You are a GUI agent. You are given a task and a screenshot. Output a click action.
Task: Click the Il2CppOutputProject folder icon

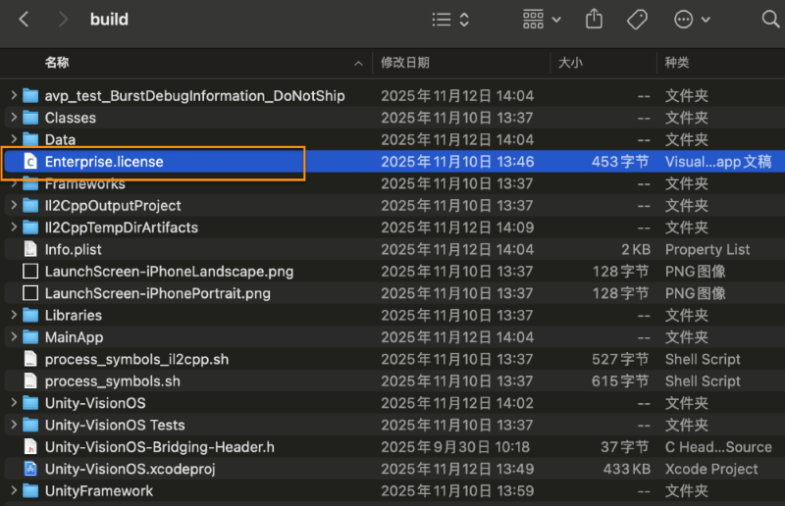(x=30, y=206)
